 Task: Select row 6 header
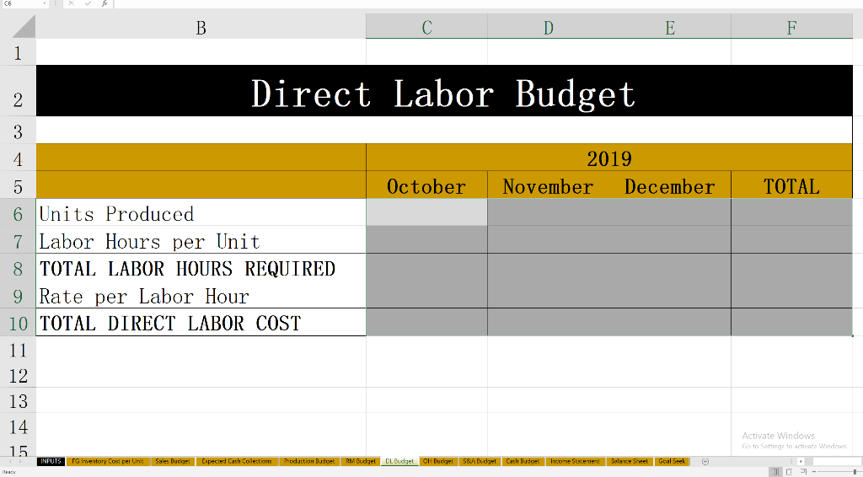(x=18, y=213)
